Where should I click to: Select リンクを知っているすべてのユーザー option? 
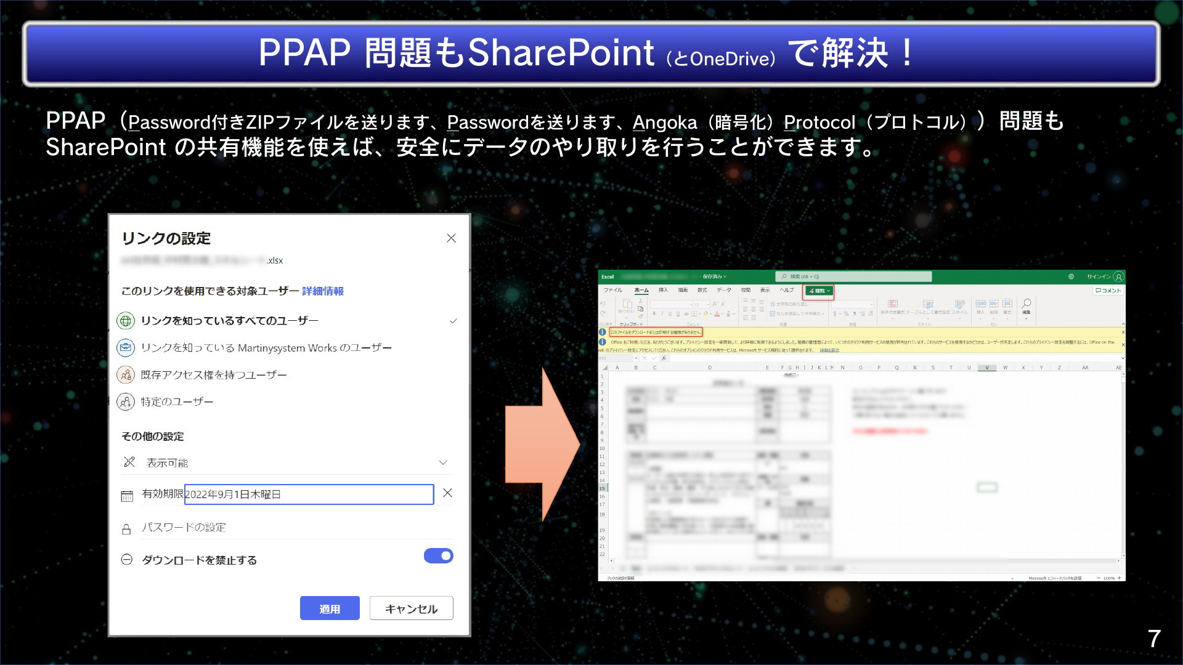click(287, 321)
